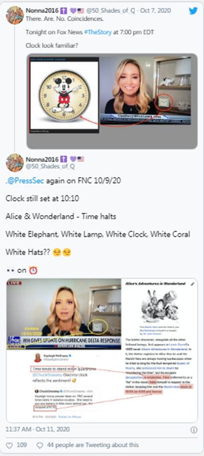Open the @50_Shades_of_Q handle under the second name
Screen dimensions: 204x456
pyautogui.click(x=50, y=166)
